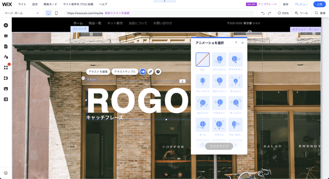This screenshot has height=179, width=329.
Task: Click the Undo arrow
Action: [263, 13]
